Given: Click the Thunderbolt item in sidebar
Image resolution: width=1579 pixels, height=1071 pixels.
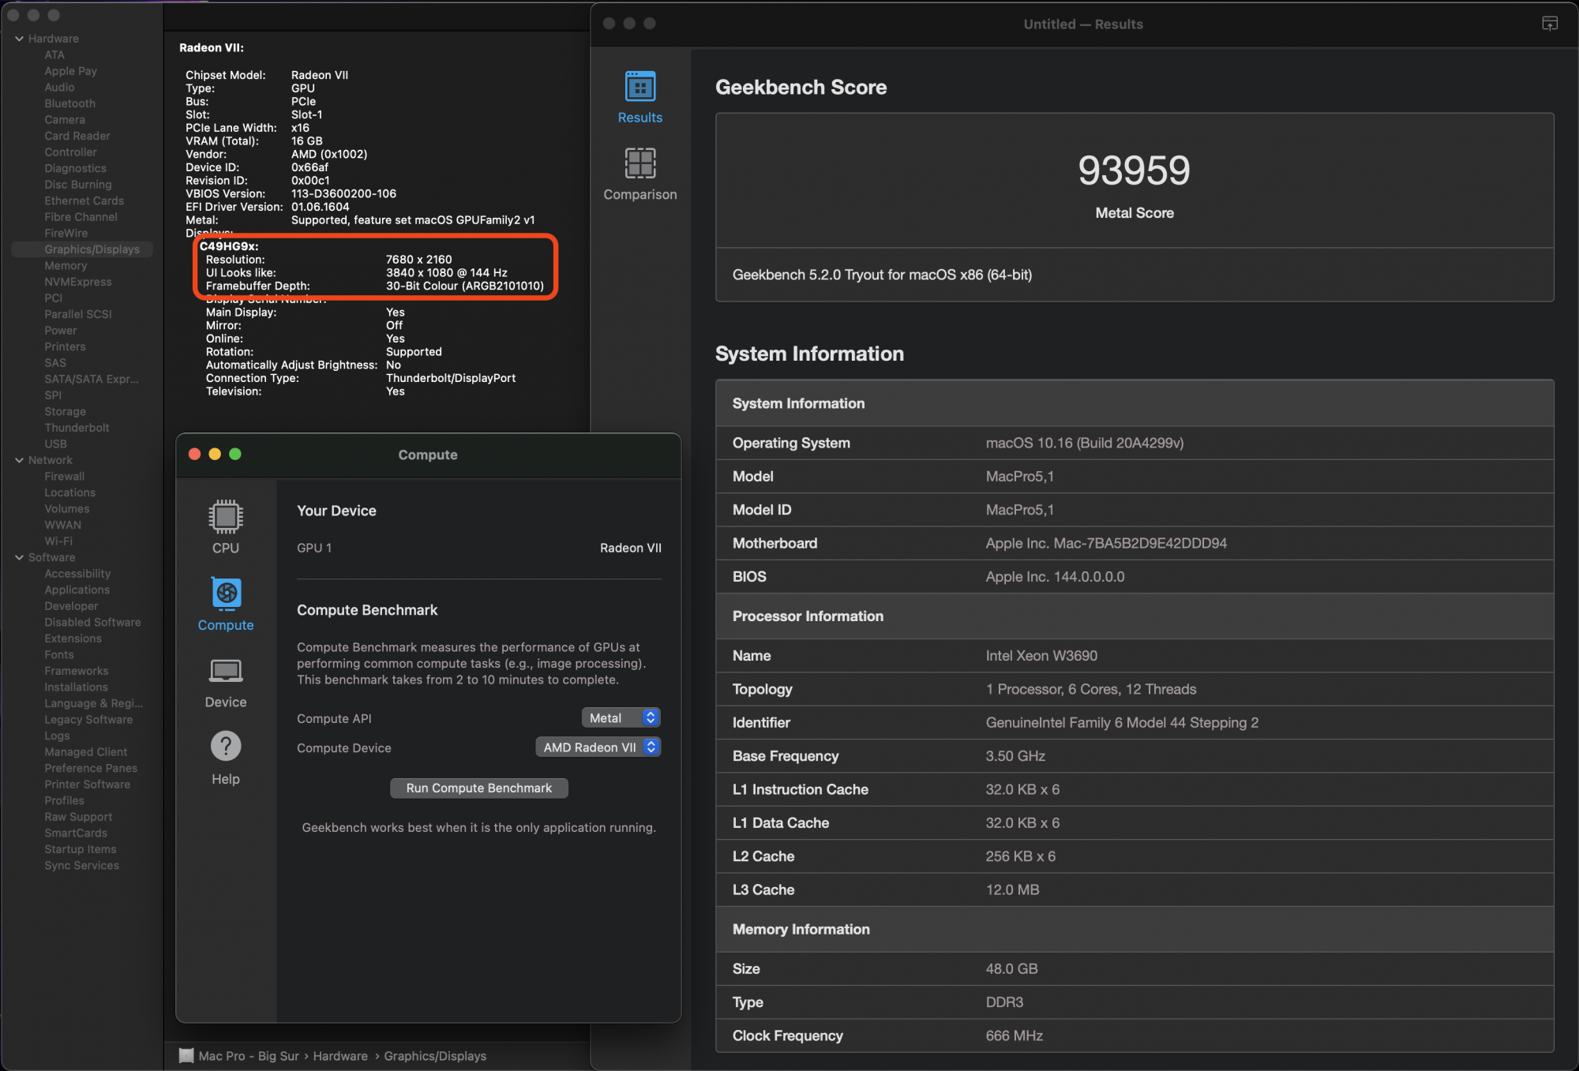Looking at the screenshot, I should (x=77, y=428).
